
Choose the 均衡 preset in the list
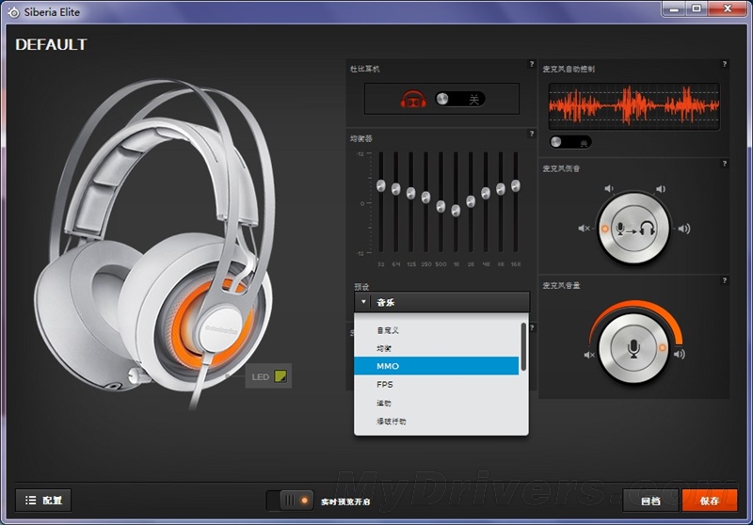coord(384,348)
